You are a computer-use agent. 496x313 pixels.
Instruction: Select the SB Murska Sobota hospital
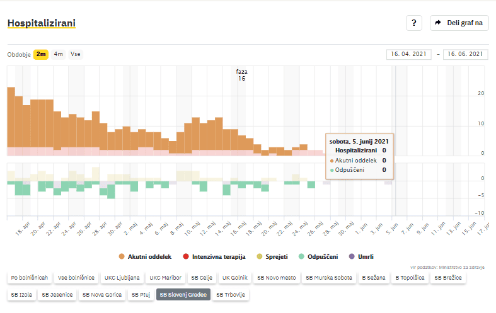328,277
